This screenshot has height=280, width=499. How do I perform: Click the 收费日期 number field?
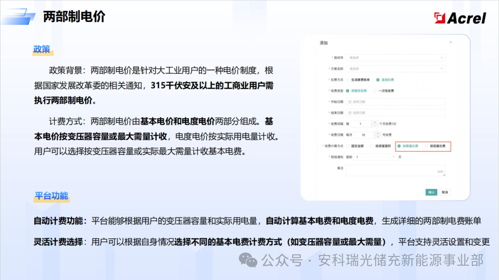364,135
